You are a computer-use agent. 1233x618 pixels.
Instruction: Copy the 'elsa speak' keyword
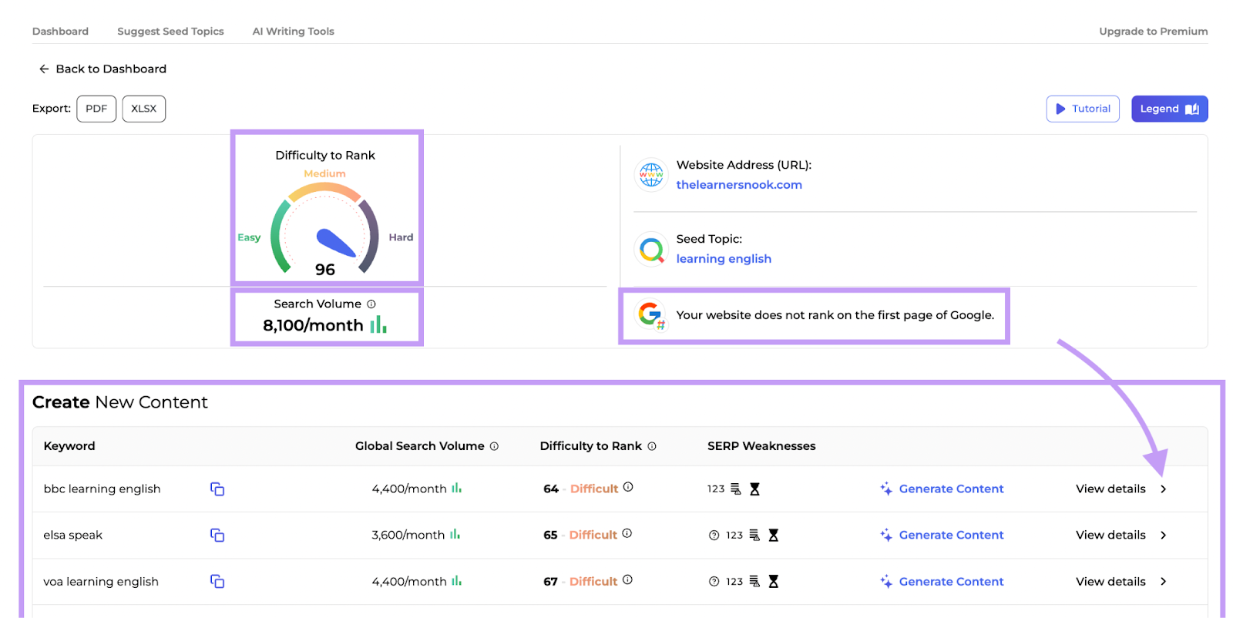tap(217, 536)
